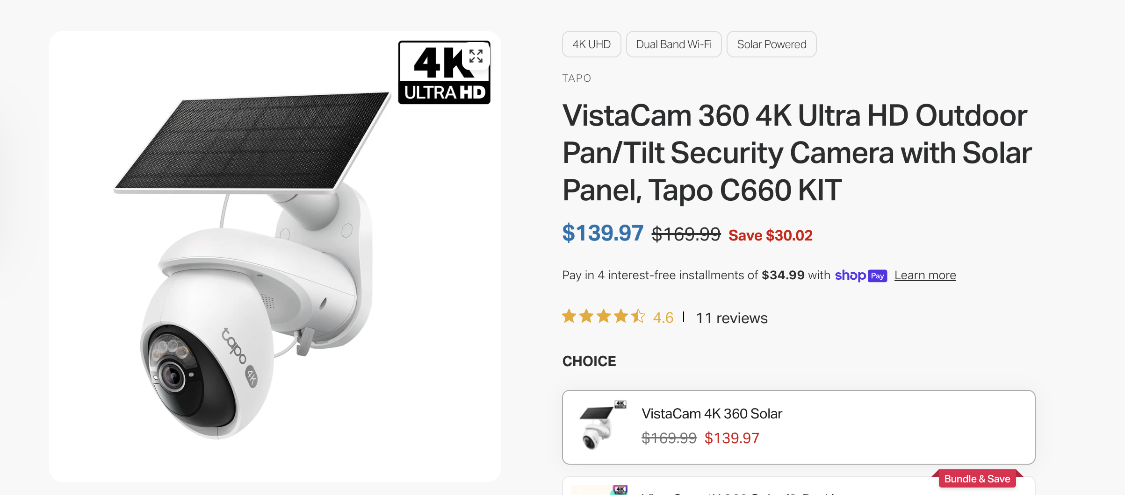Click the Save $30.02 discount label
1125x495 pixels.
click(x=770, y=235)
